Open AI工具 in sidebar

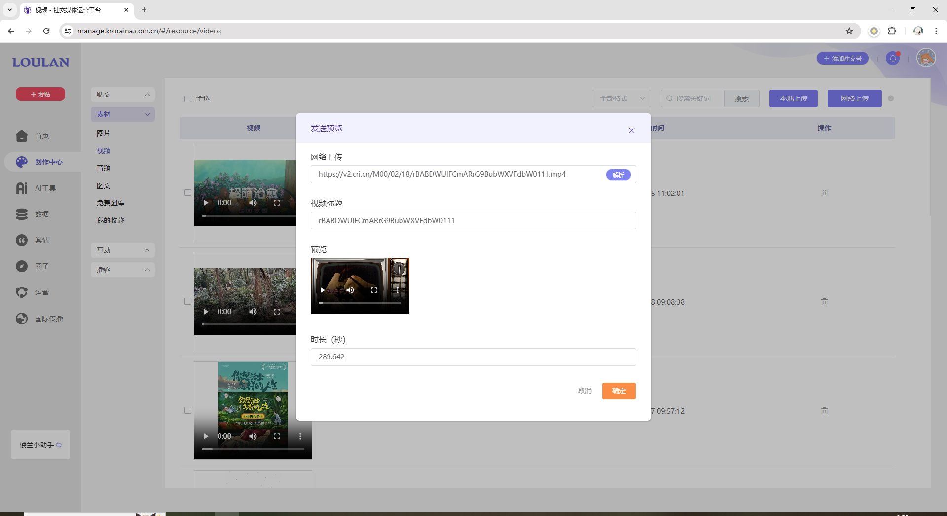36,188
